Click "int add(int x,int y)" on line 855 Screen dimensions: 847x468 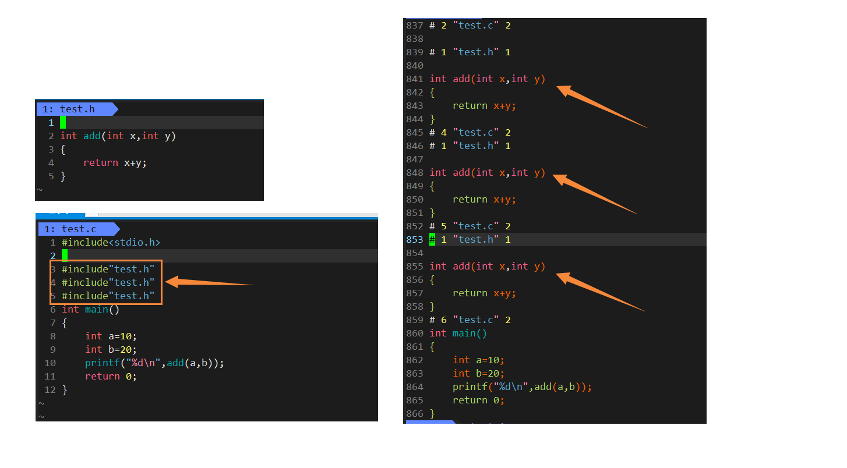click(488, 266)
